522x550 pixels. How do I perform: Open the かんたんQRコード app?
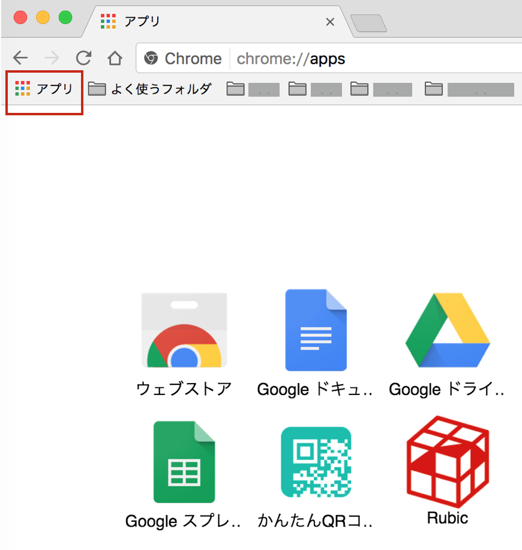315,462
